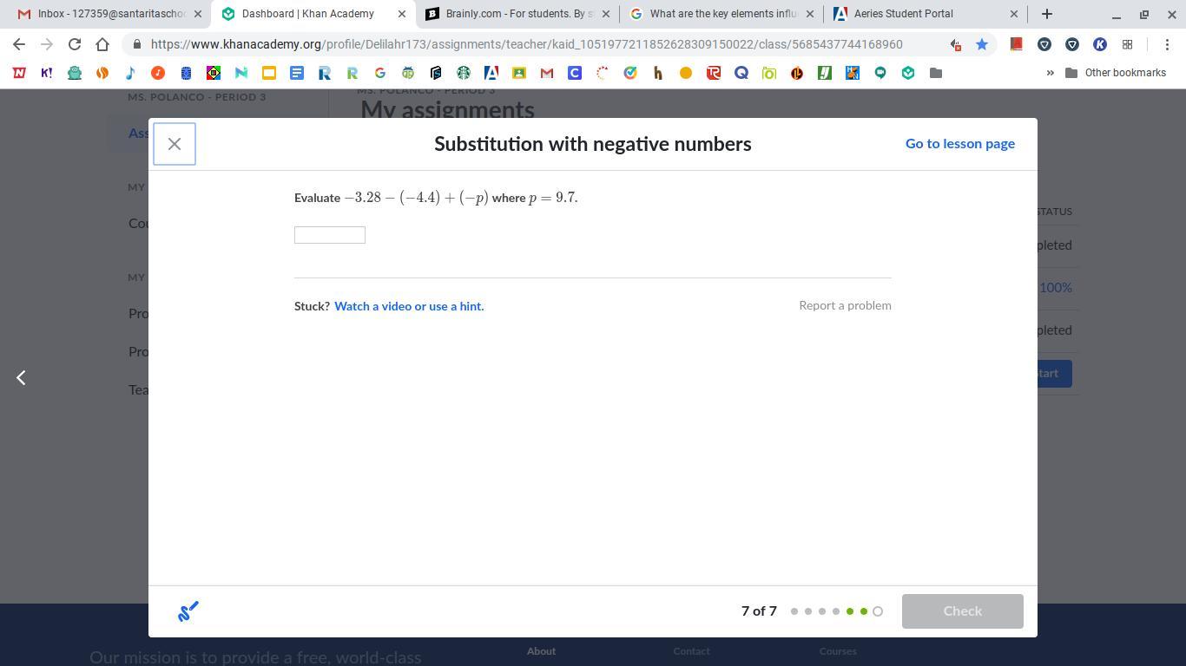
Task: Open the Gmail bookmark in the bookmarks bar
Action: (547, 73)
